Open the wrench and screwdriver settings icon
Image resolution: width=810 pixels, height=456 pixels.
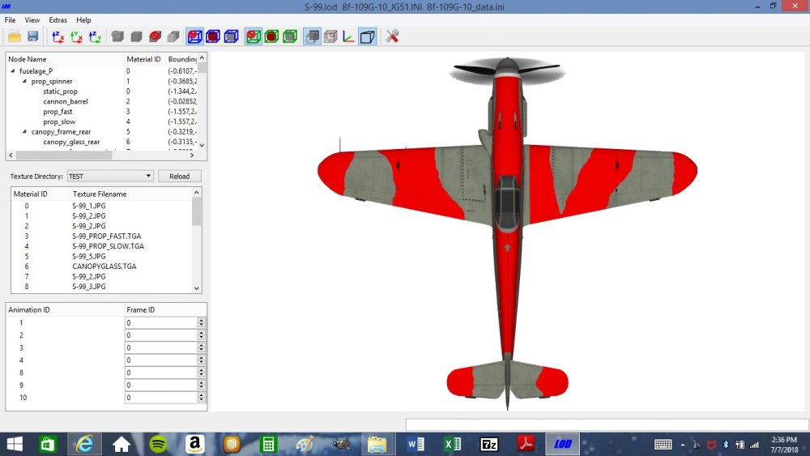[x=392, y=36]
